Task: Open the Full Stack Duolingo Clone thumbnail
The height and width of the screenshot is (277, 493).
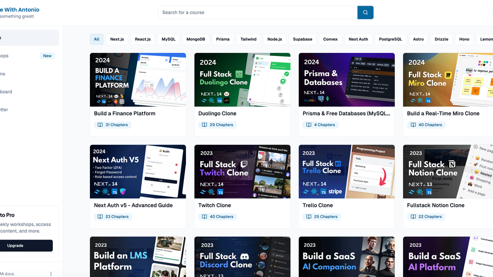Action: pos(242,80)
